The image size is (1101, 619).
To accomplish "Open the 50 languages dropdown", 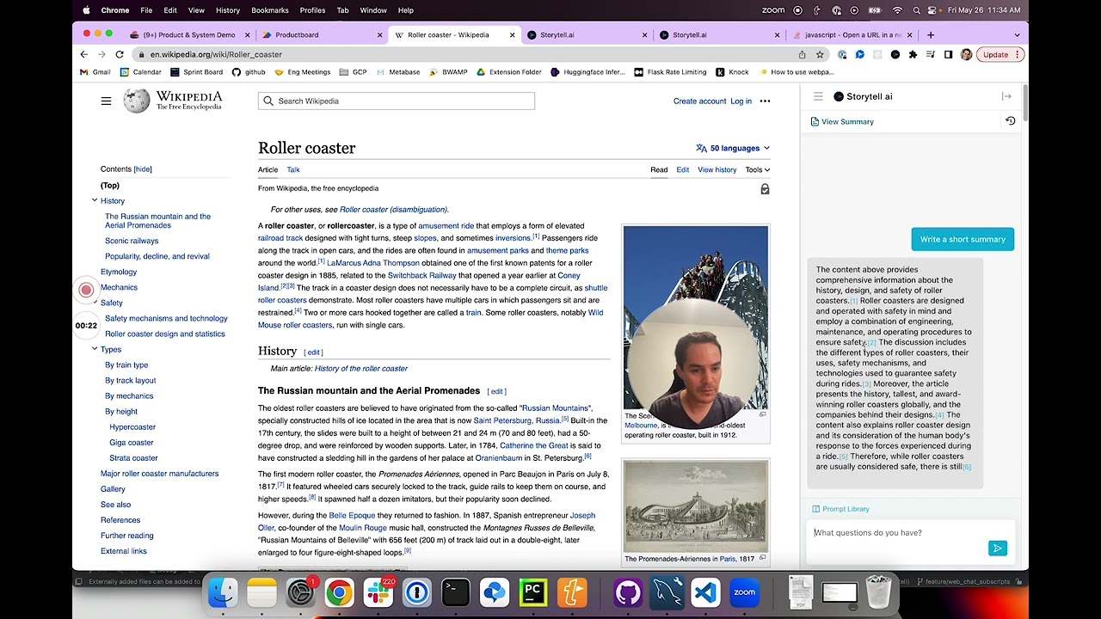I will pos(733,148).
